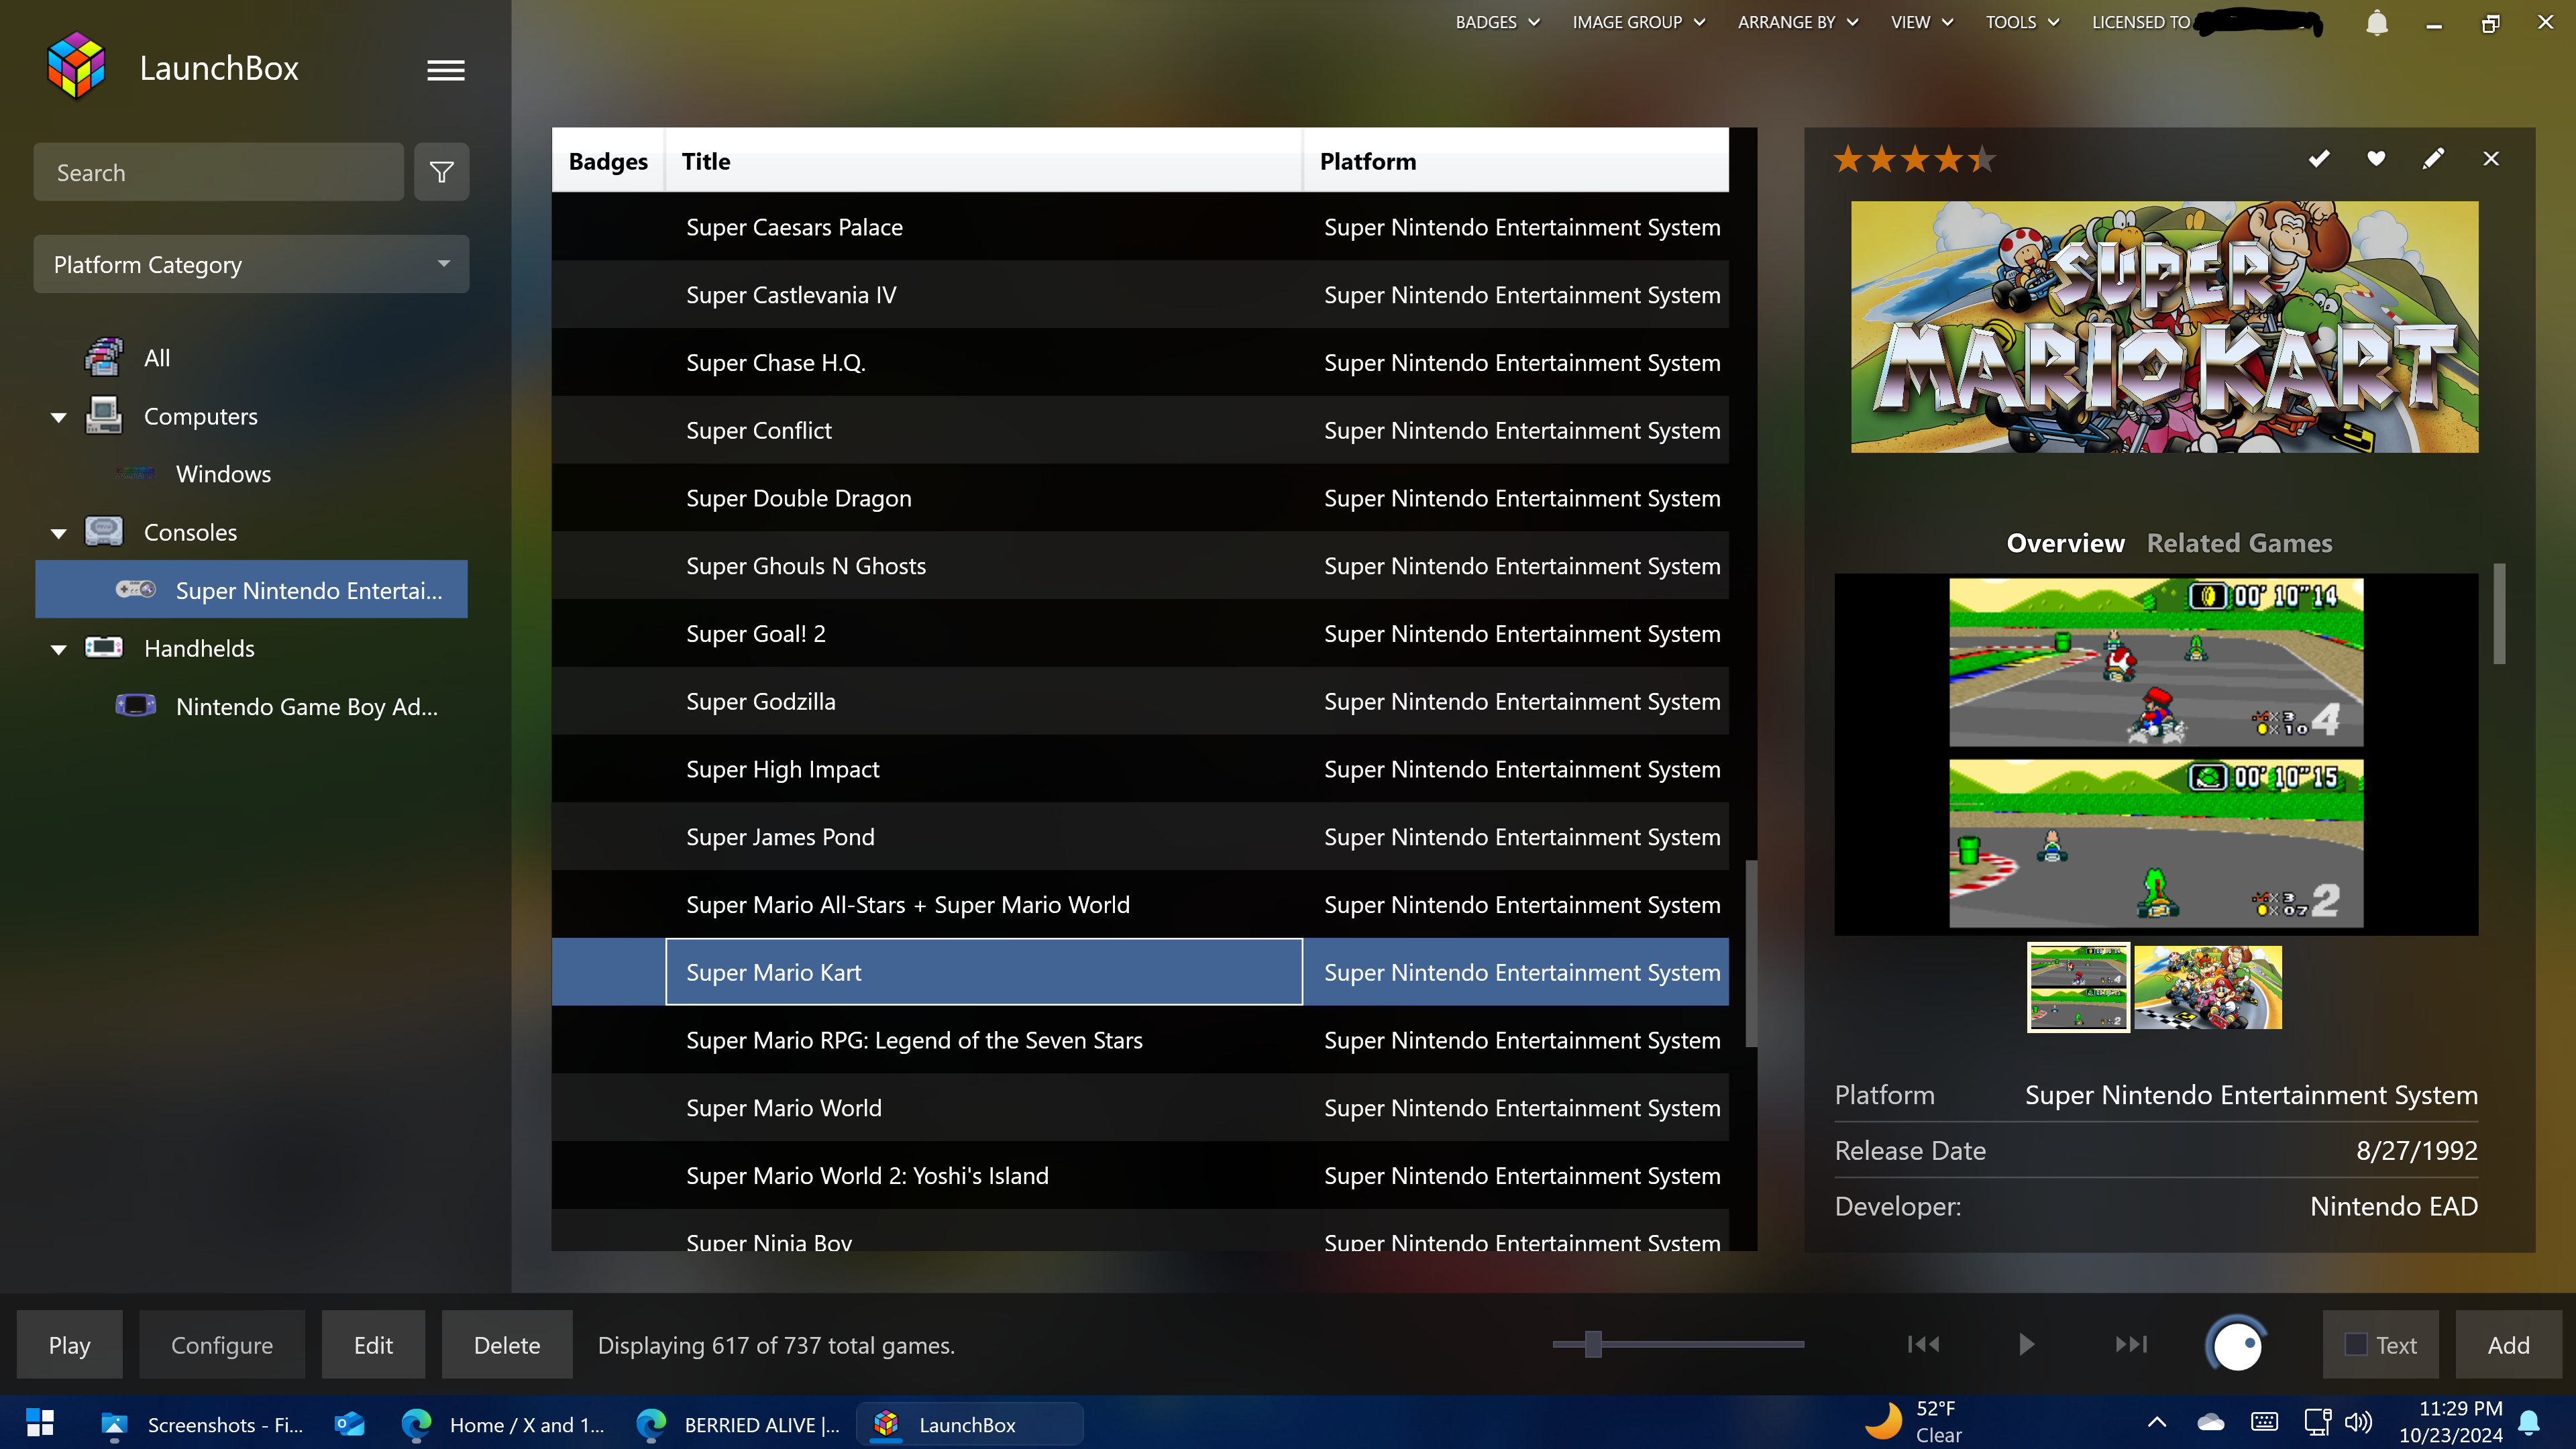Open the VIEW menu

(x=1921, y=22)
